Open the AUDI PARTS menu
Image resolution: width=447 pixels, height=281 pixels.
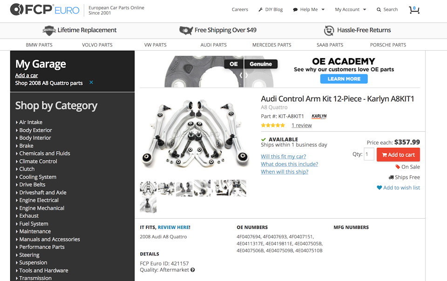point(214,45)
